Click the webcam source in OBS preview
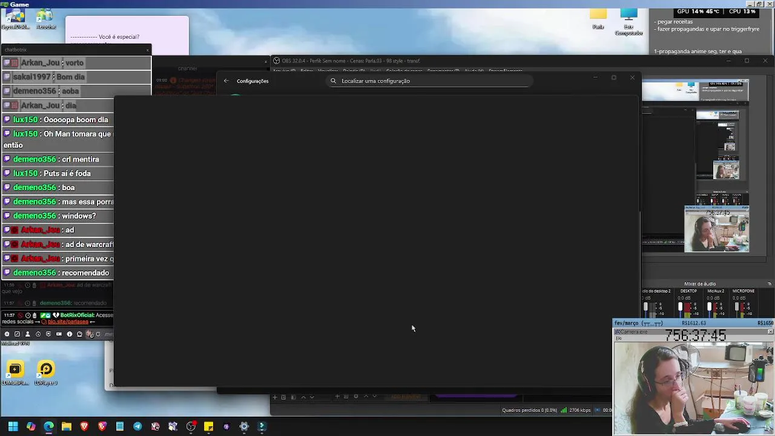This screenshot has width=775, height=436. click(717, 230)
